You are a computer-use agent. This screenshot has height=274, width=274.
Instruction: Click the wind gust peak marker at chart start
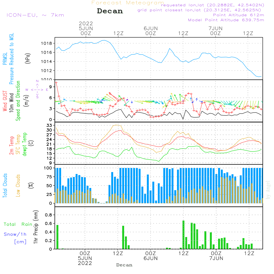(56, 83)
